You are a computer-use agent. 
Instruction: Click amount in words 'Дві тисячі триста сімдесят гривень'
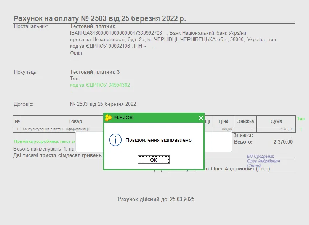[58, 155]
